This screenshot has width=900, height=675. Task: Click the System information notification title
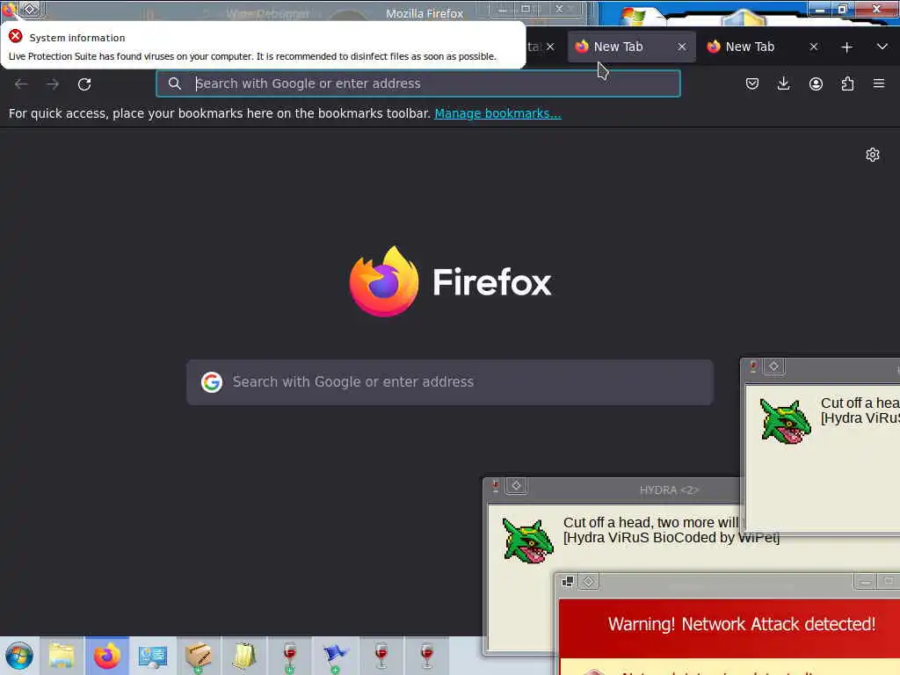(x=77, y=38)
